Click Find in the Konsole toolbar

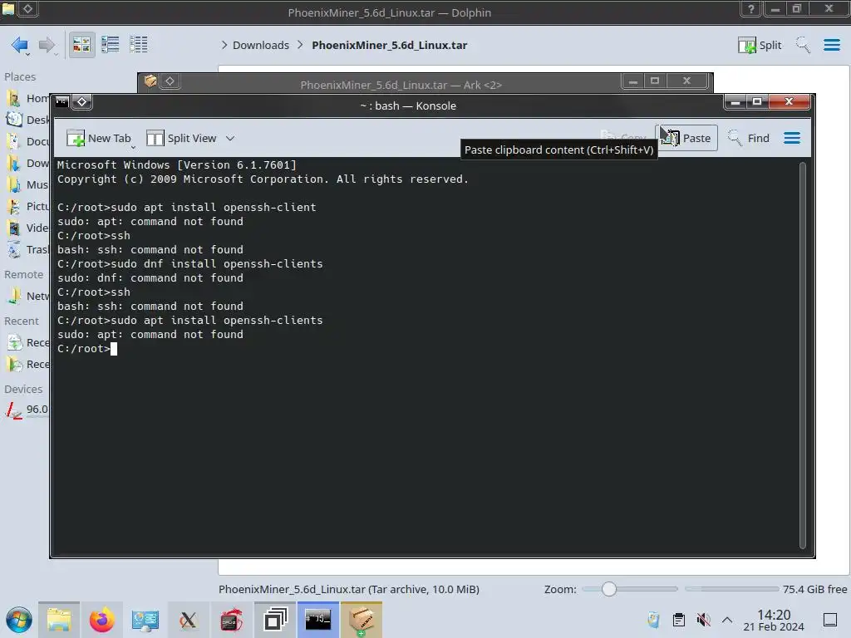click(x=749, y=139)
